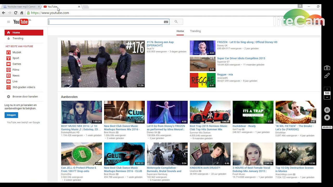Click the Trending flame icon in sidebar

[9, 38]
